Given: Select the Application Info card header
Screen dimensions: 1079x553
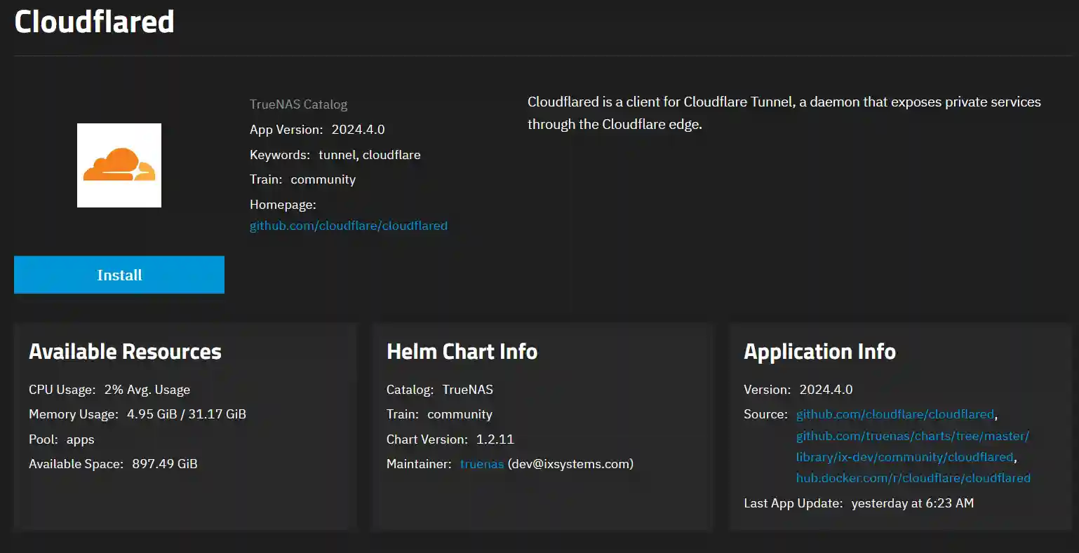Looking at the screenshot, I should (820, 351).
